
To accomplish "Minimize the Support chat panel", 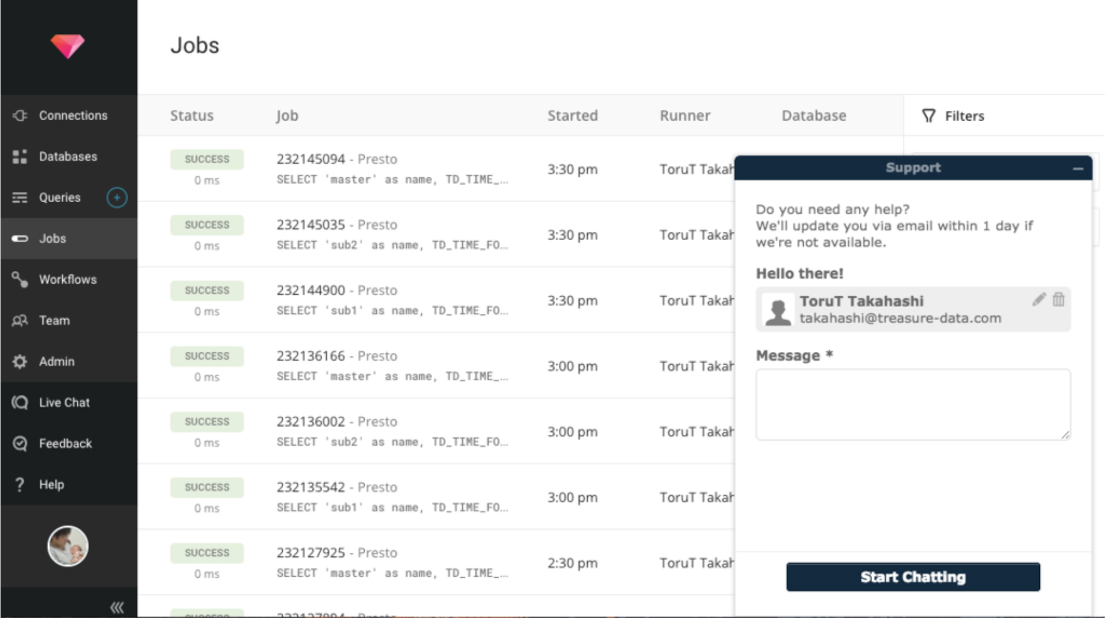I will click(1078, 168).
